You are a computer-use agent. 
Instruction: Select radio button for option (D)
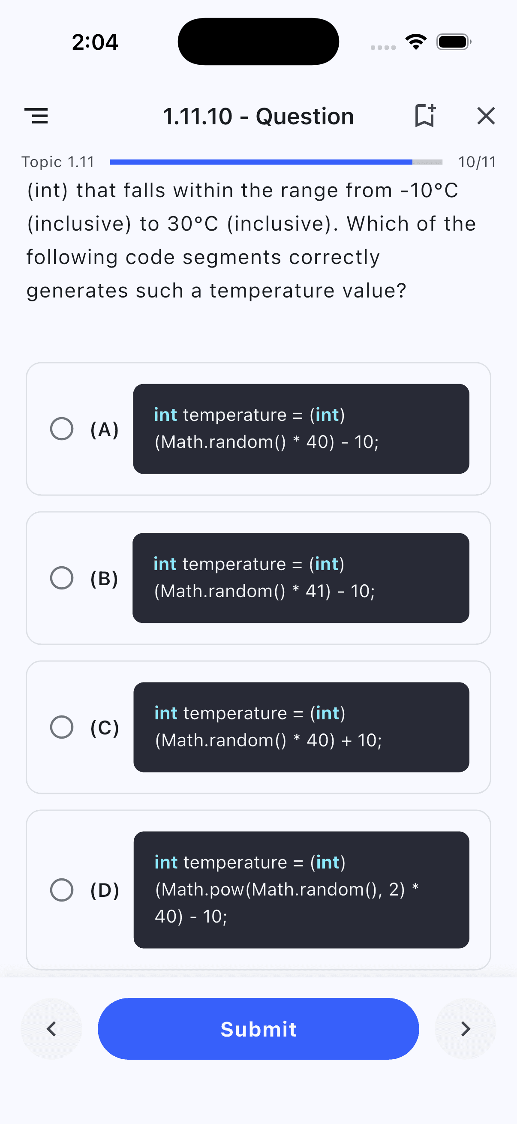click(x=61, y=890)
